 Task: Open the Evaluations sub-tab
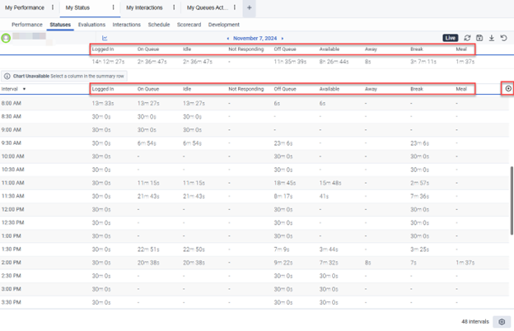coord(91,25)
